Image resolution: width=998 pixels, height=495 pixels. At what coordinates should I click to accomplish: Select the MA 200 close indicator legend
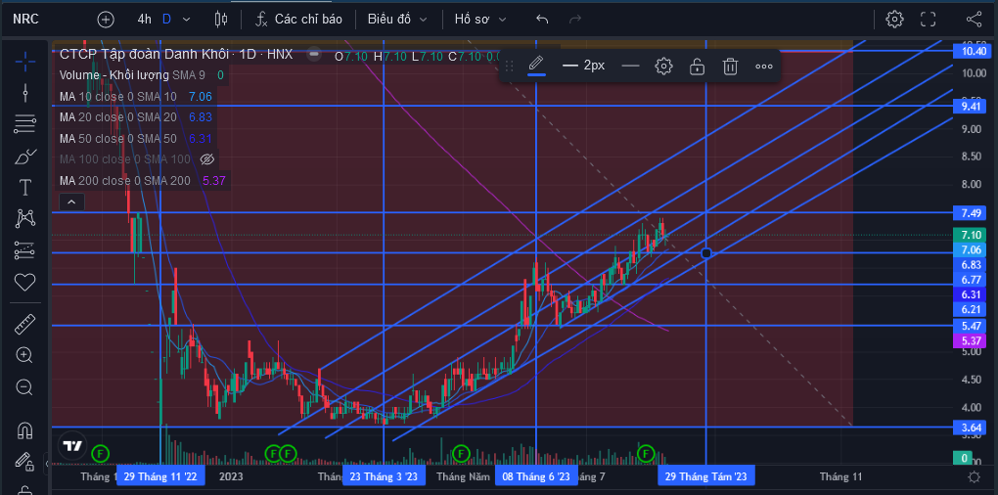pyautogui.click(x=125, y=181)
